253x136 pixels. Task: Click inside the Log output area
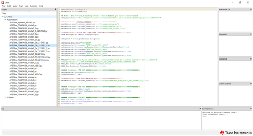101,120
